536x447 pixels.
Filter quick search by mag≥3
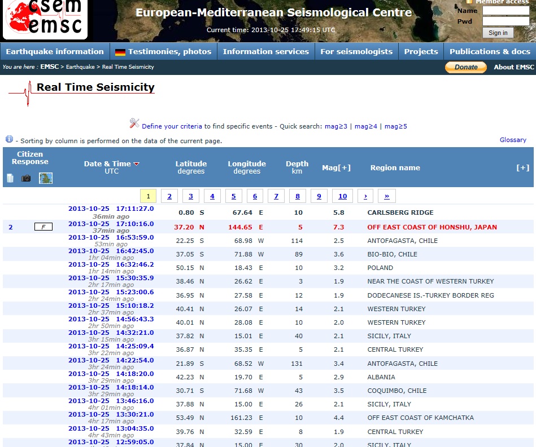point(336,126)
